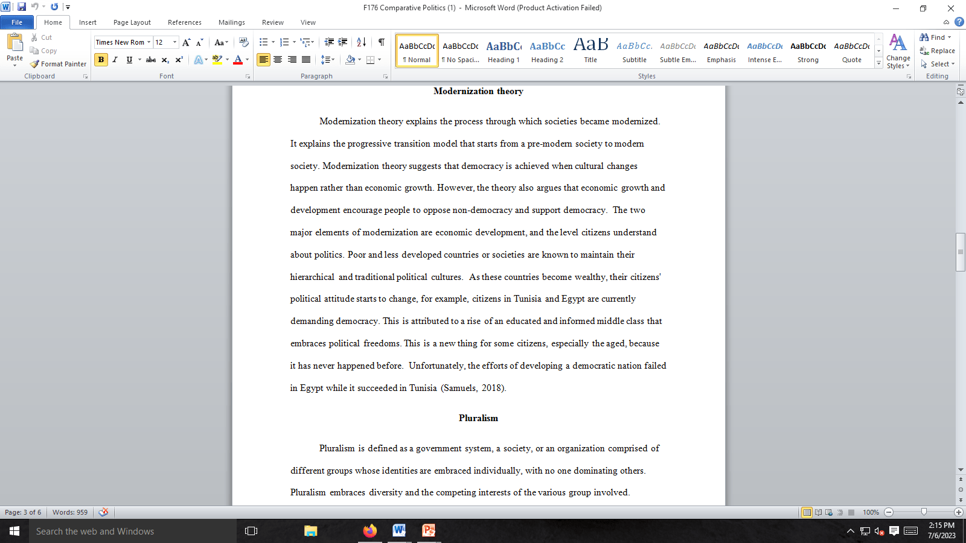Screen dimensions: 966x543
Task: Toggle superscript formatting
Action: tap(179, 60)
